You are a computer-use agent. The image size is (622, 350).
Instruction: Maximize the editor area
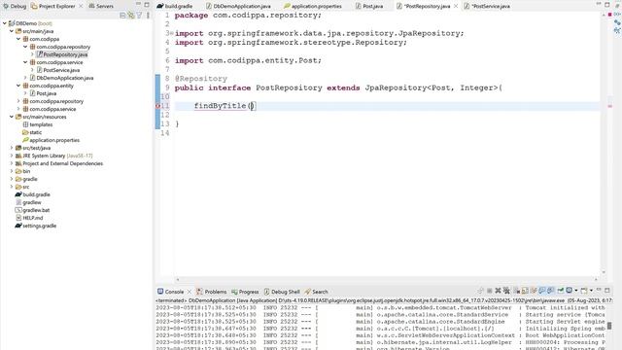pyautogui.click(x=607, y=5)
